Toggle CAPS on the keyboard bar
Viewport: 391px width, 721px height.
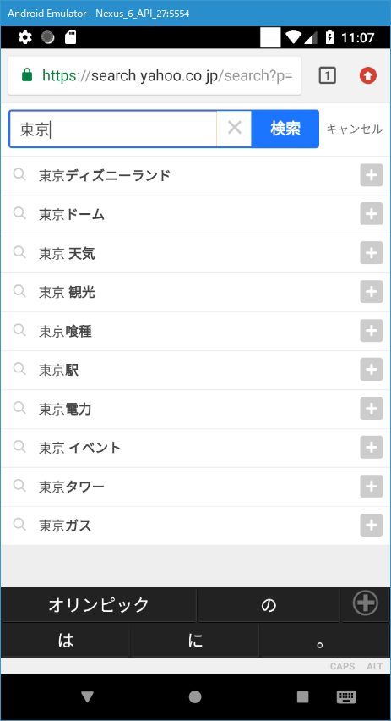[x=342, y=666]
